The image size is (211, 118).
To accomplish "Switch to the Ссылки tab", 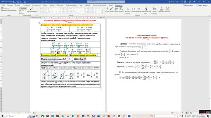I will tap(52, 5).
